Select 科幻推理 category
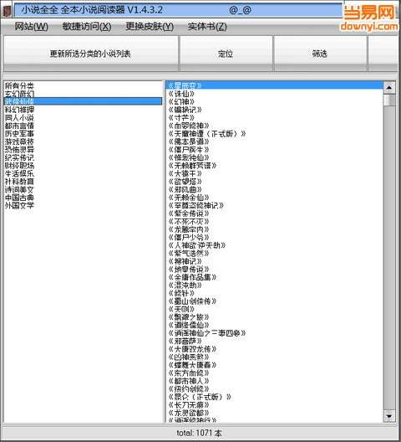The height and width of the screenshot is (442, 401). point(19,110)
